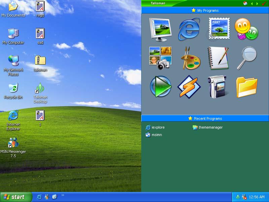
Task: Click MSN Messenger tray icon
Action: (244, 197)
